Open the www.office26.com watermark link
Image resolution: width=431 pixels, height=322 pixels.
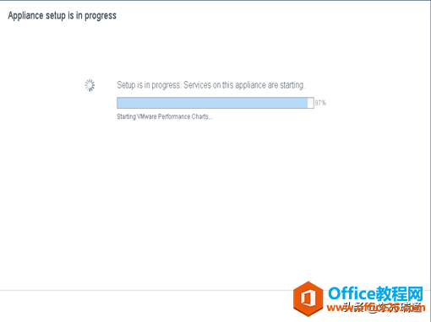(376, 308)
